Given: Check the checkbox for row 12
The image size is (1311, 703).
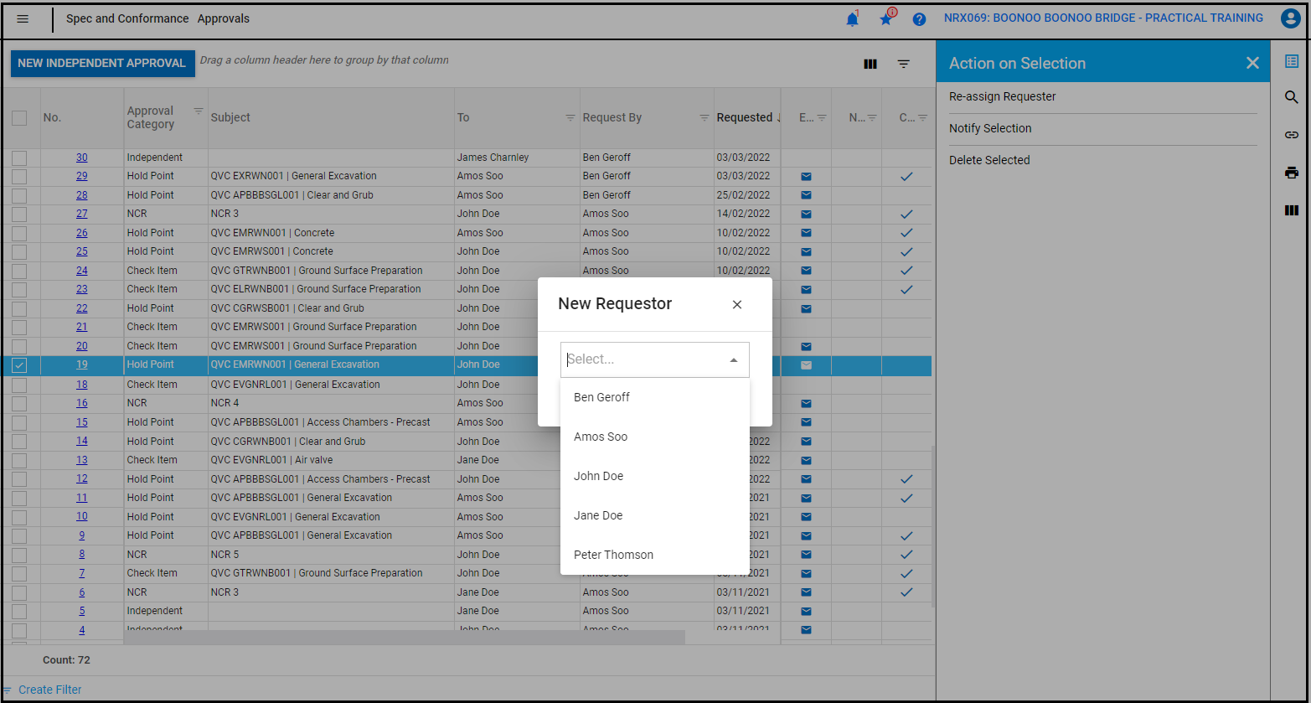Looking at the screenshot, I should coord(19,479).
